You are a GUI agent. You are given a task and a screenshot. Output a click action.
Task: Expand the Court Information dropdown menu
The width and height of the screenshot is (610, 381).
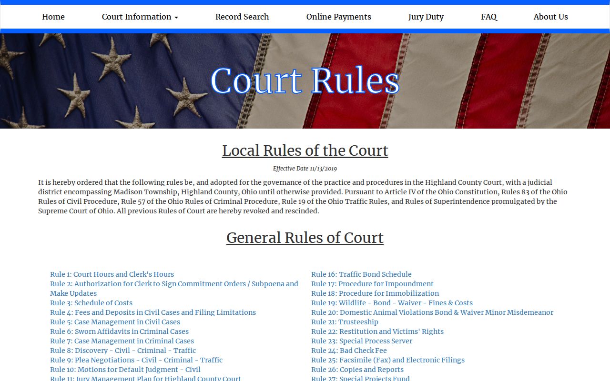[140, 17]
